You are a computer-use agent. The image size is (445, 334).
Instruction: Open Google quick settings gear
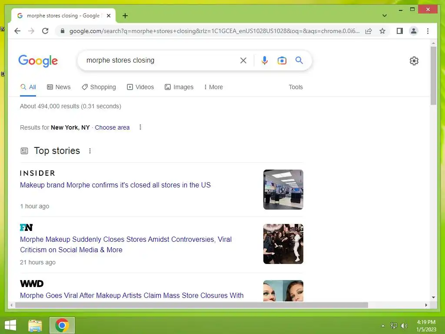point(414,61)
